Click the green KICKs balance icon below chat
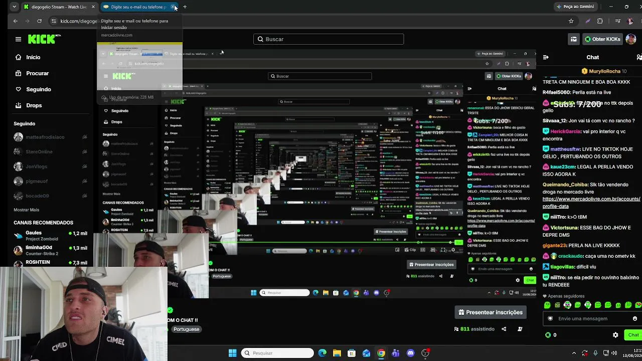Screen dimensions: 642x361 (548, 335)
